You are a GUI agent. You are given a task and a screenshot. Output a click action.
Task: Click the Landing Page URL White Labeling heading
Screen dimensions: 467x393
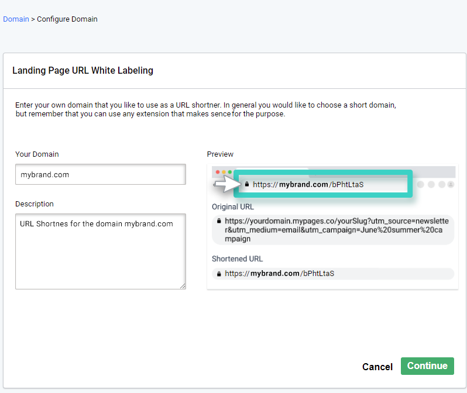coord(83,71)
